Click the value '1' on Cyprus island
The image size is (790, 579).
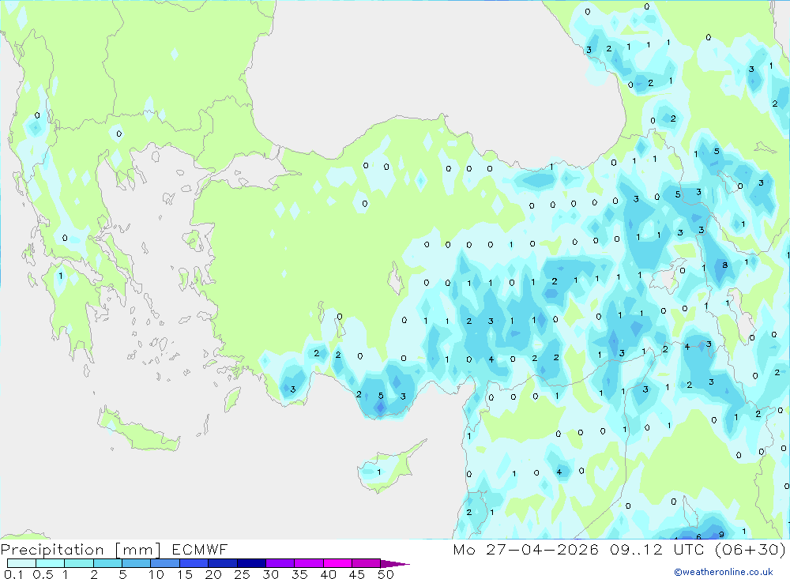[x=379, y=472]
